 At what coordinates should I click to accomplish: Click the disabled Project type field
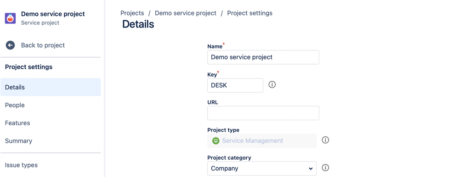262,141
